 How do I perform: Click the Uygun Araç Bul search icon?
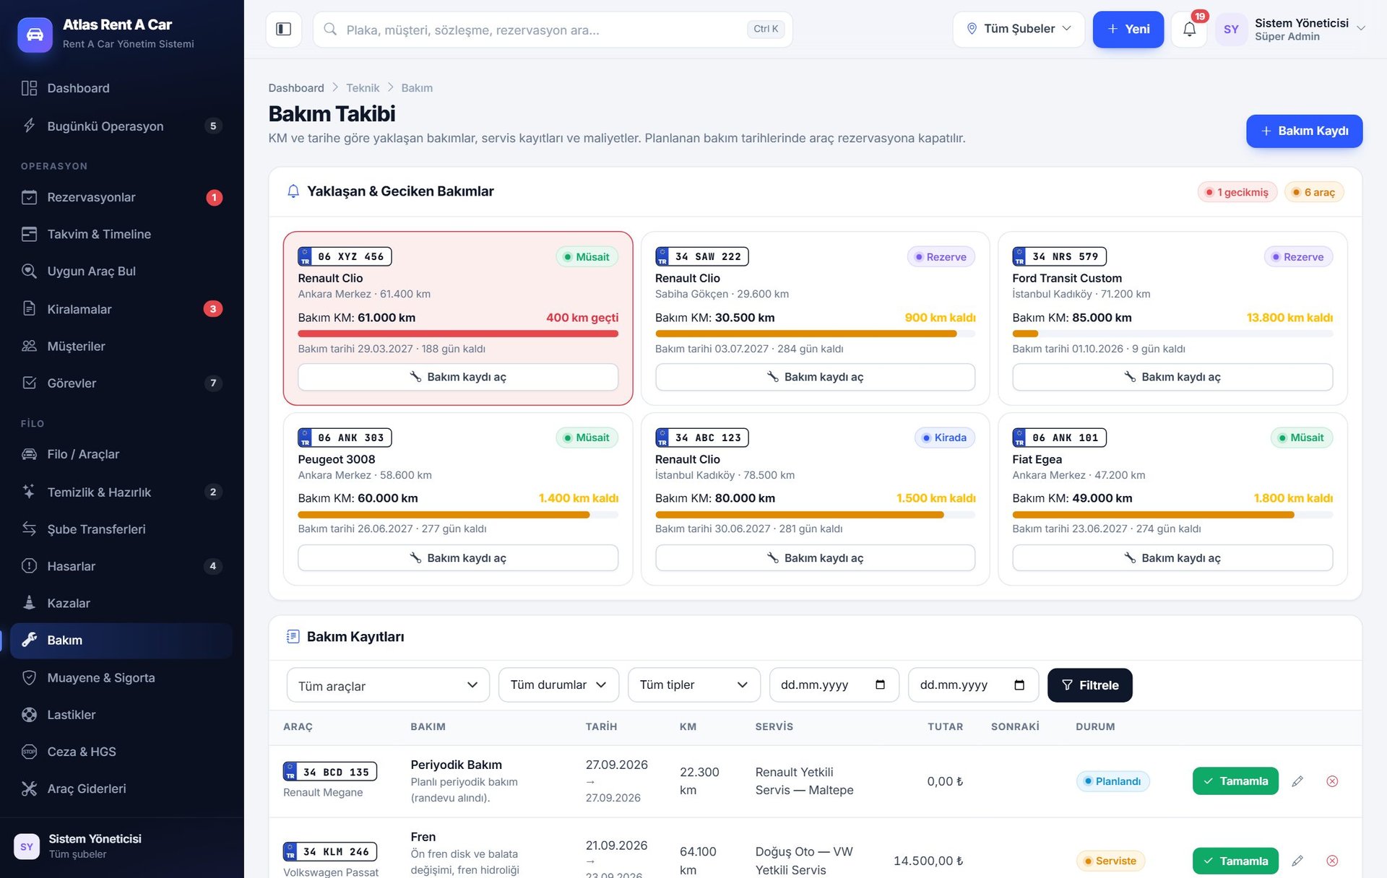coord(29,271)
